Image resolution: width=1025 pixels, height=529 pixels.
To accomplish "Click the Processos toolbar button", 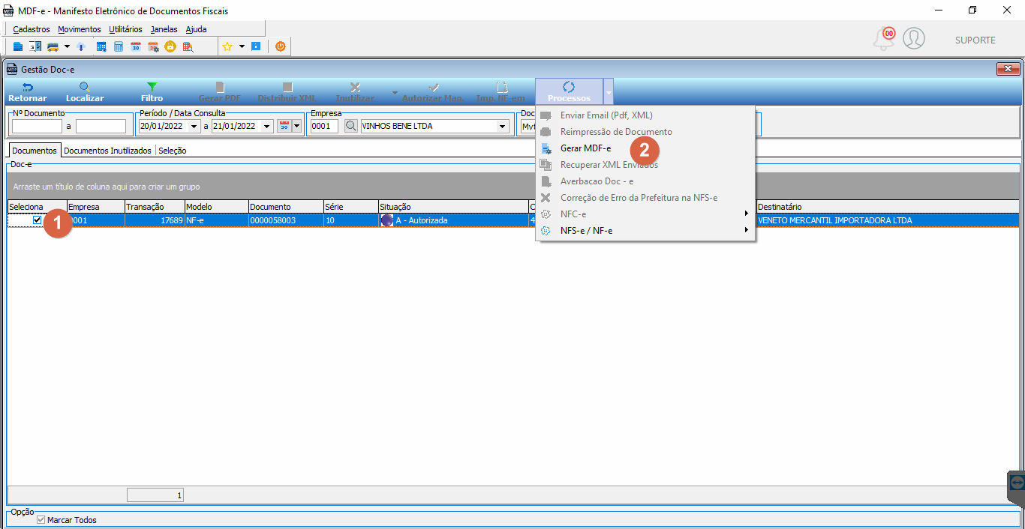I will point(569,92).
